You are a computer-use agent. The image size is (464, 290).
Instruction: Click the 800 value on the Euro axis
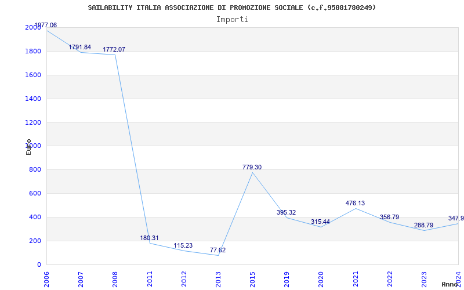click(35, 170)
